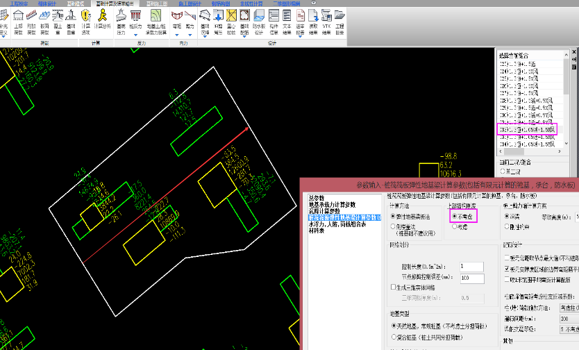
Task: Expand the 基础沉降 dropdown arrow
Action: tap(205, 35)
